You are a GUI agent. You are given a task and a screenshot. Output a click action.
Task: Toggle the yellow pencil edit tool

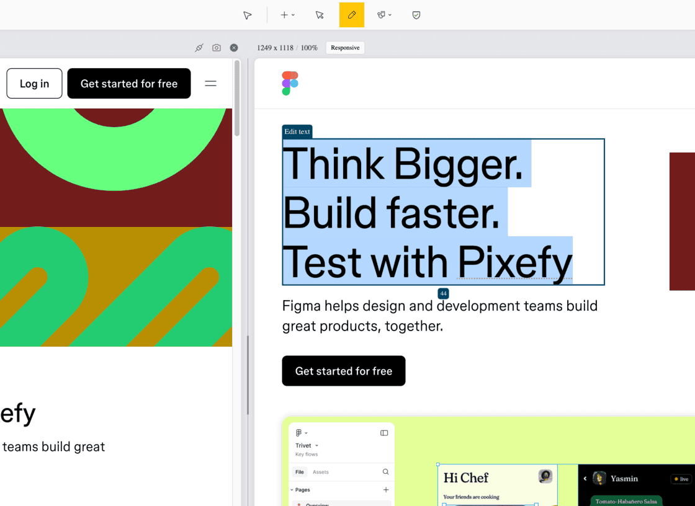[351, 15]
